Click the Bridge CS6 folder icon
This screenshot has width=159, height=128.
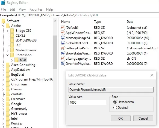pos(12,31)
